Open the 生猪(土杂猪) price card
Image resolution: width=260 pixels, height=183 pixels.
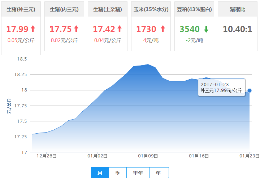108,9
